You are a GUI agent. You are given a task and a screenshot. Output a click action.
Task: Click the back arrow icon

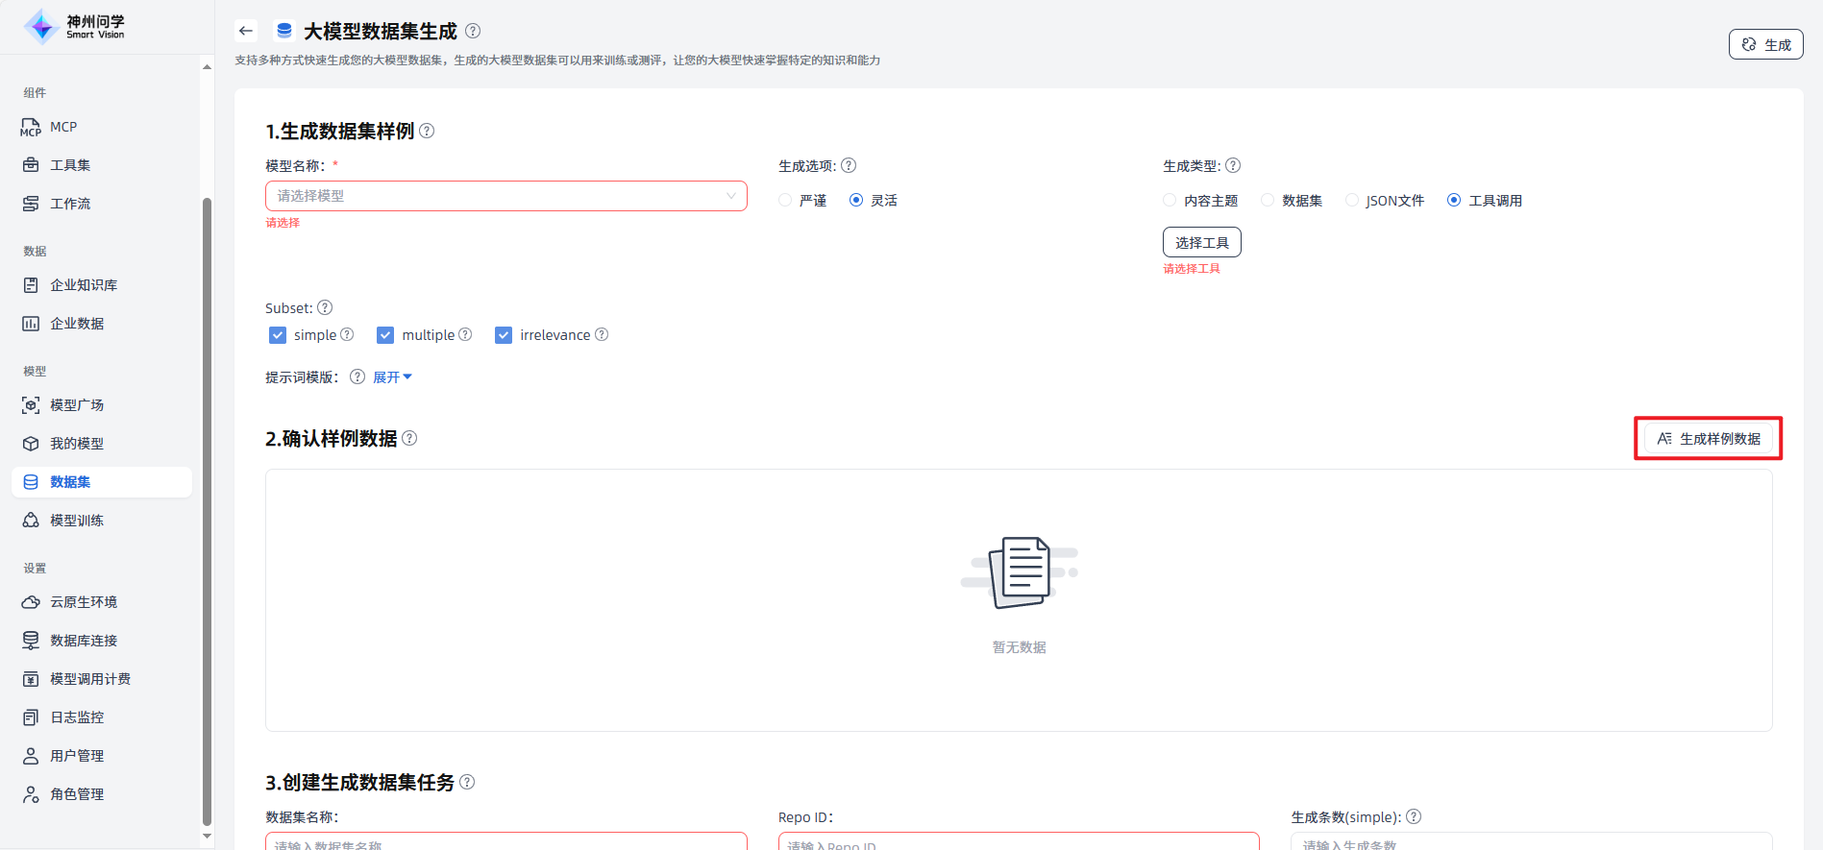246,31
